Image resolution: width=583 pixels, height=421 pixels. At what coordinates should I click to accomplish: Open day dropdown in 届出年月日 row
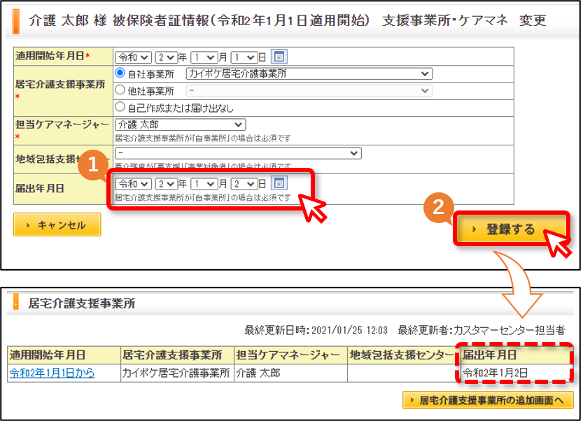pyautogui.click(x=244, y=183)
